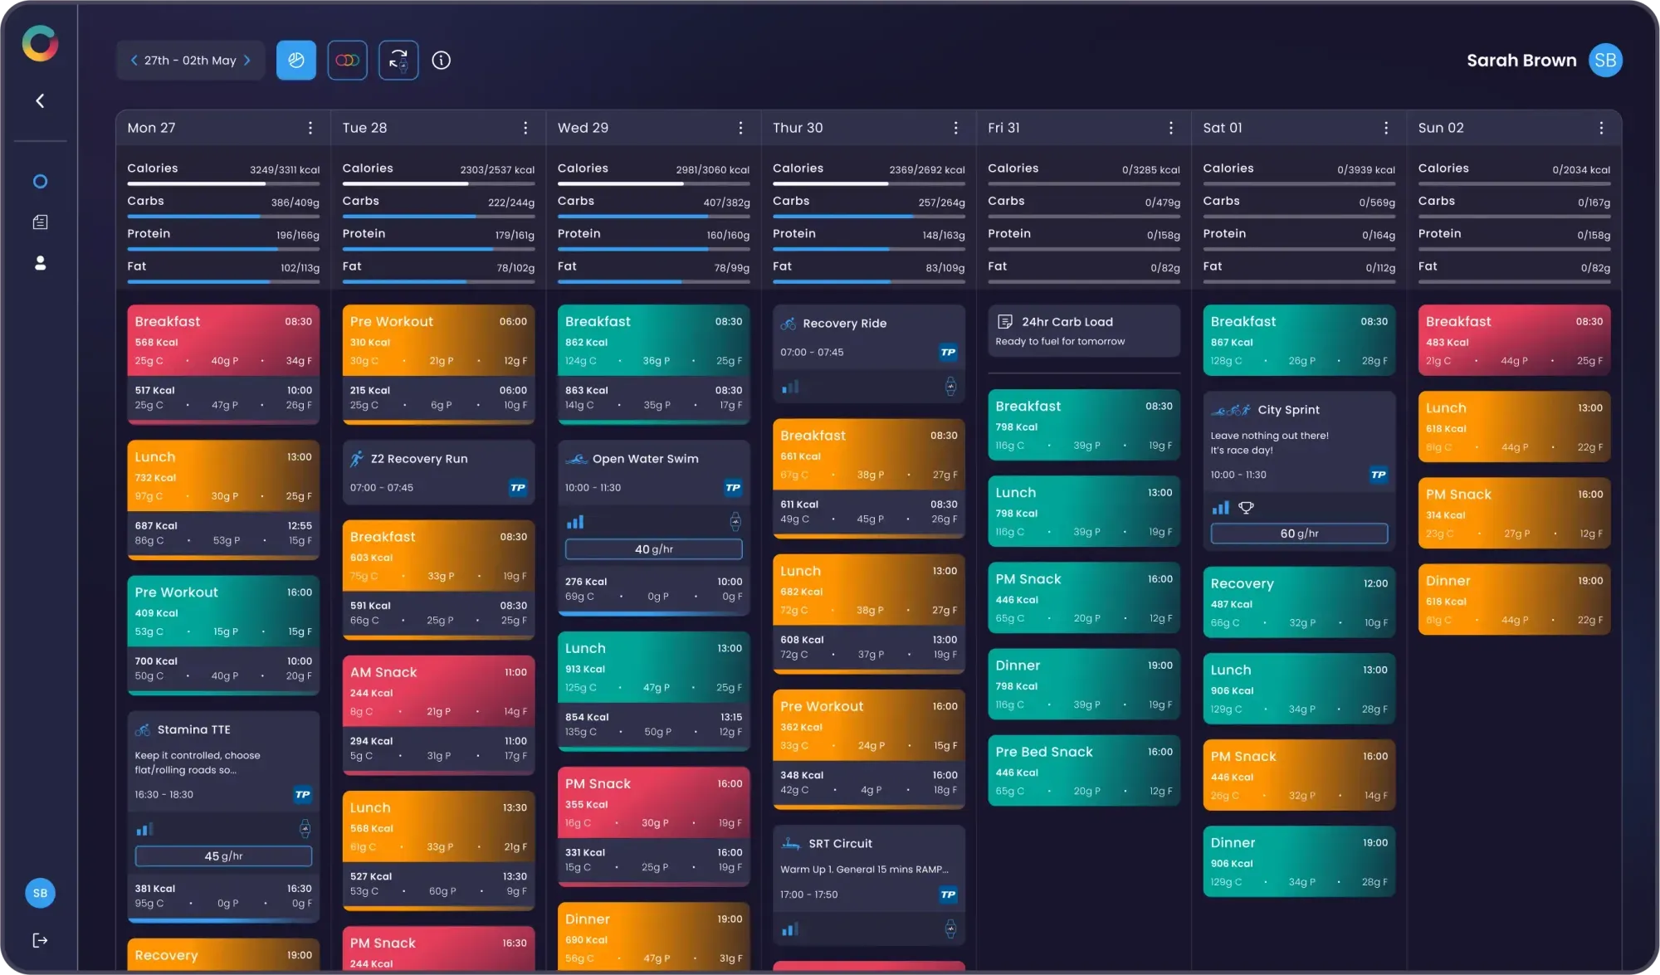This screenshot has width=1660, height=975.
Task: Click the logout icon in the sidebar
Action: [x=40, y=940]
